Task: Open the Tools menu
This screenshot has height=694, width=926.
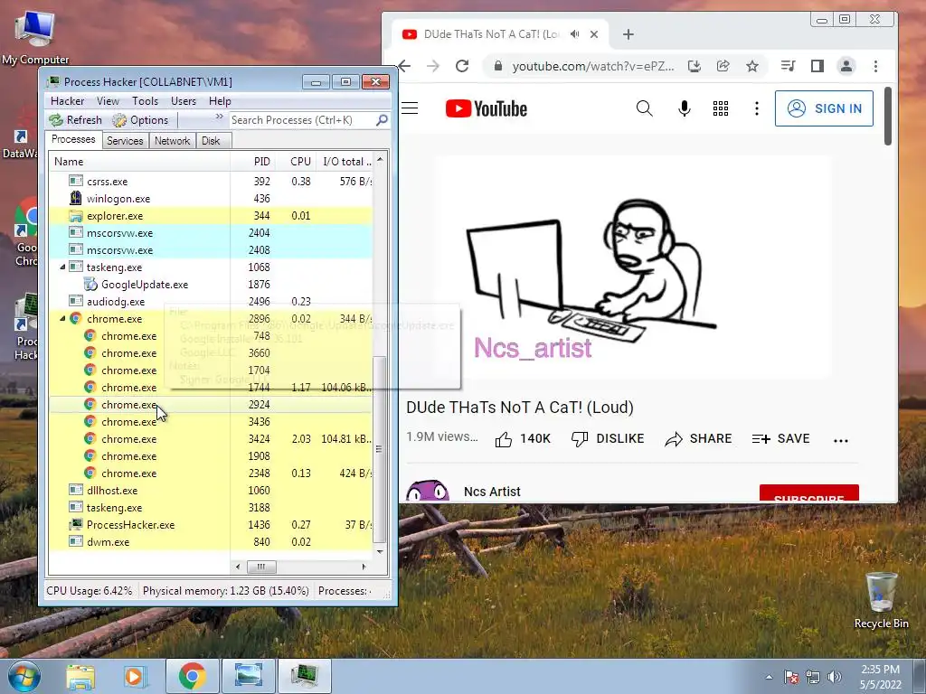Action: point(145,101)
